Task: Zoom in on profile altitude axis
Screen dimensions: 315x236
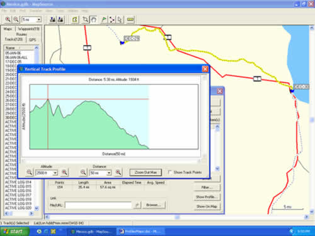Action: point(64,173)
